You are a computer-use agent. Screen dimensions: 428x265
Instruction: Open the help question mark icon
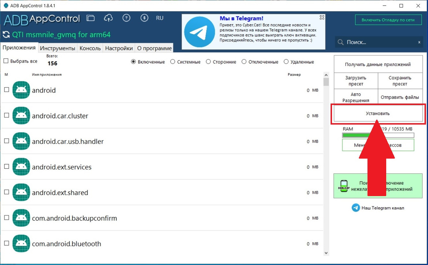pos(126,18)
